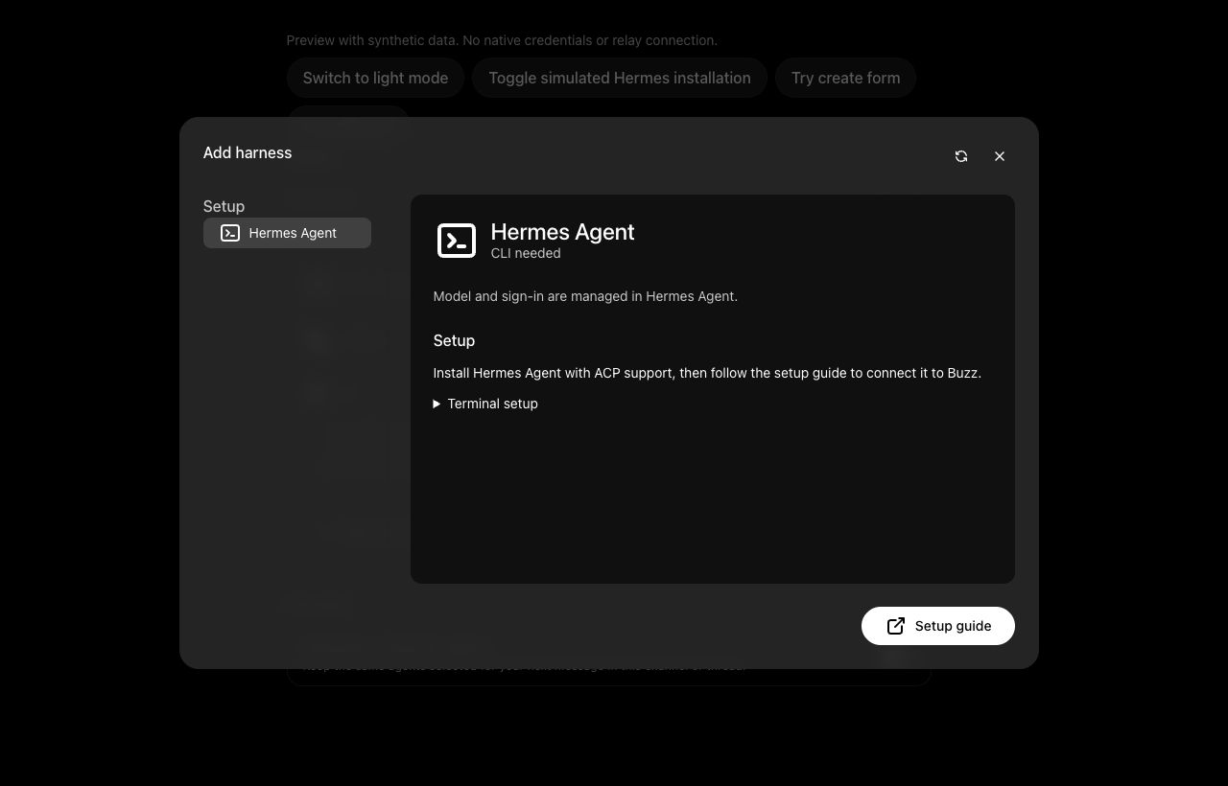This screenshot has width=1228, height=786.
Task: Open the Setup guide button
Action: coord(938,626)
